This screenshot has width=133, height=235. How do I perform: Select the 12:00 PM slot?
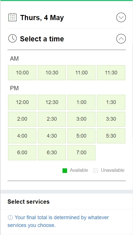(x=22, y=102)
